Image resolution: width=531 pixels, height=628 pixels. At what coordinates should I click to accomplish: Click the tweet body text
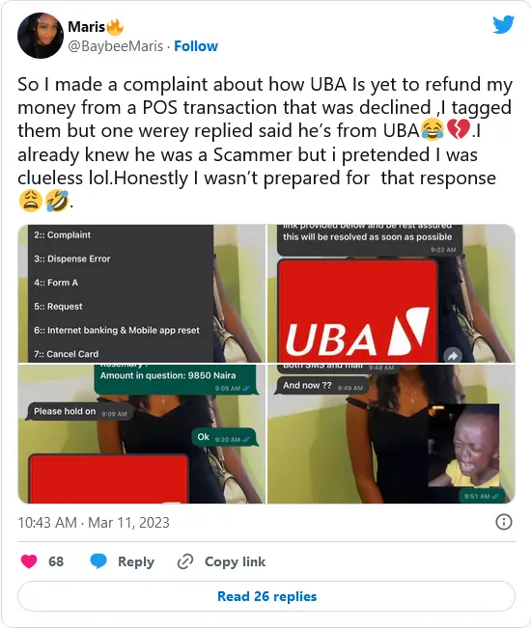[265, 142]
